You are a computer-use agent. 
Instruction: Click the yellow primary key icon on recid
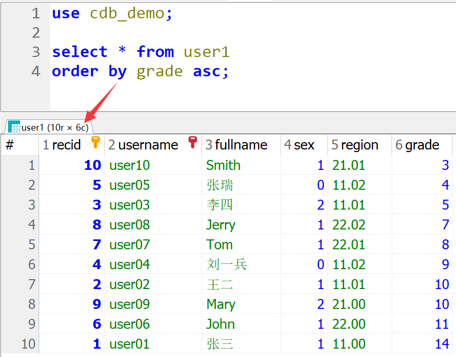point(95,142)
